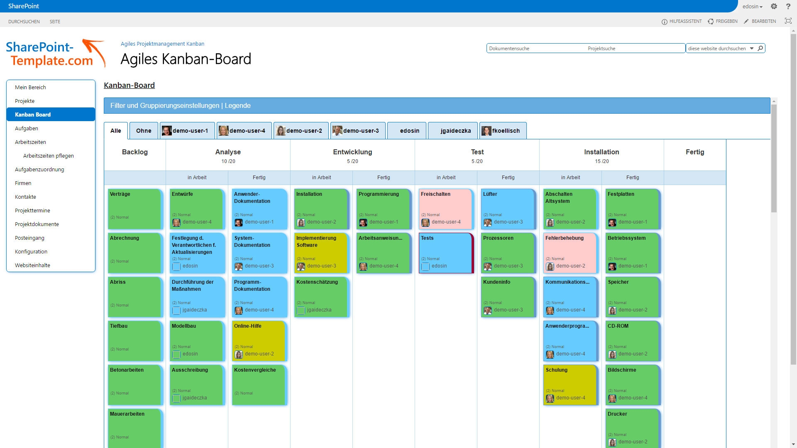Open the 'diese website durchsuchen' scope dropdown
Screen dimensions: 797x448
click(x=751, y=48)
